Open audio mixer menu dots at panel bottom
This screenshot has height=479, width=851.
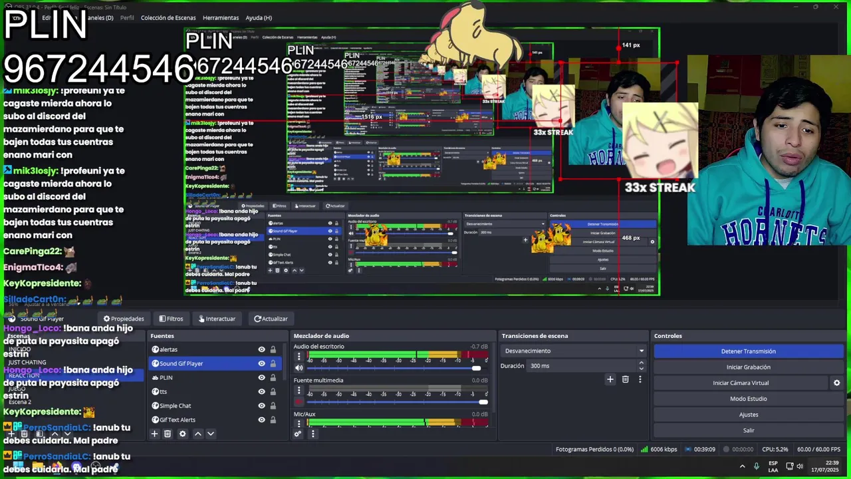click(312, 434)
